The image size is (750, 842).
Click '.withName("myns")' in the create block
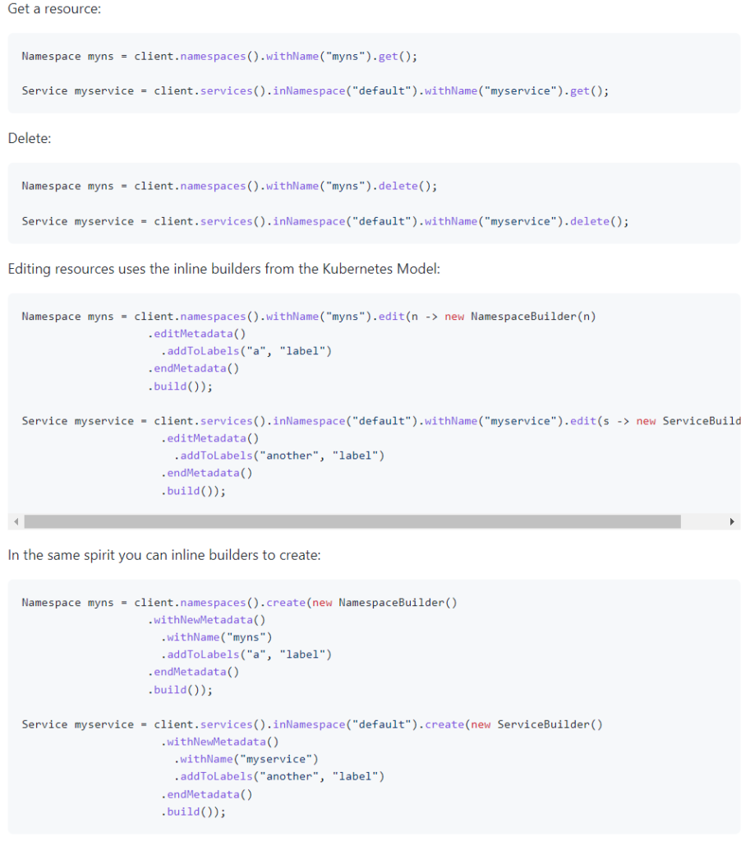pyautogui.click(x=217, y=637)
